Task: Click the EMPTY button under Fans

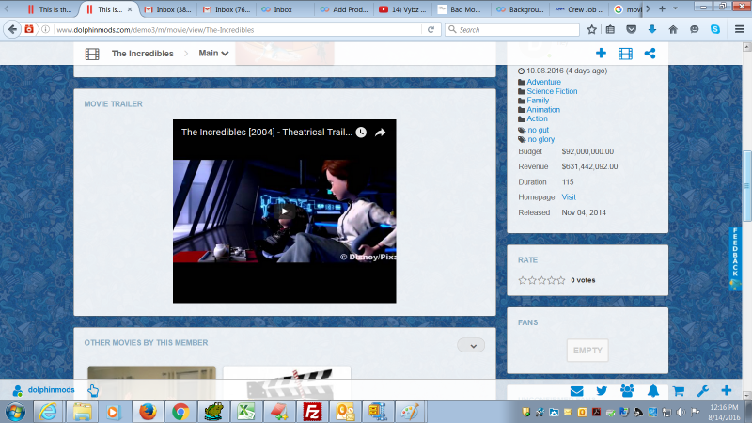Action: coord(587,351)
